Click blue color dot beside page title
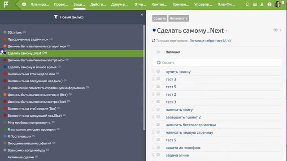This screenshot has width=287, height=161. click(154, 30)
